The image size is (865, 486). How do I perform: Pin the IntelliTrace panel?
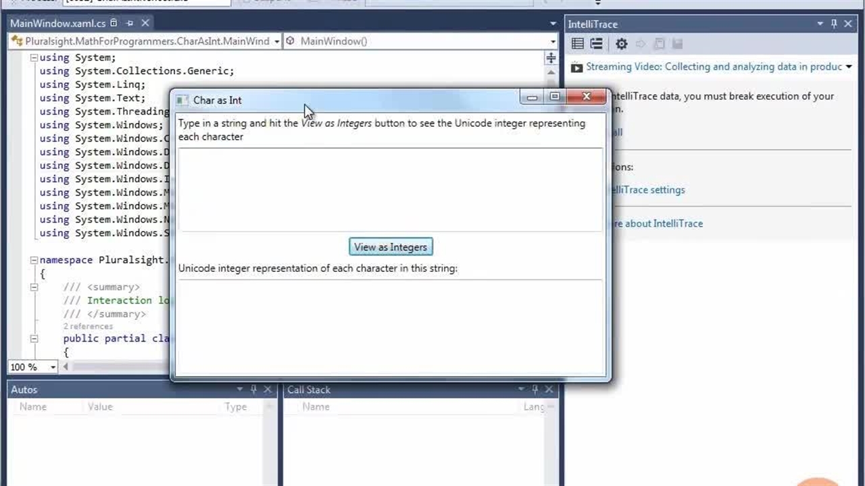[x=834, y=24]
